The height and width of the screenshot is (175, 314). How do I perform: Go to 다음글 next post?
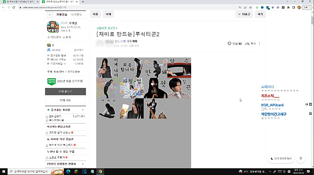tap(244, 14)
